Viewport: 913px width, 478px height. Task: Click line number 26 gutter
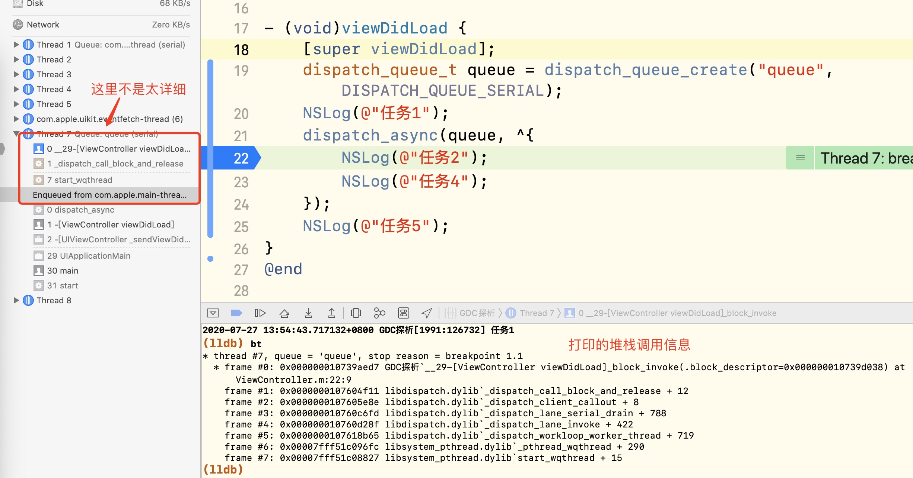pos(241,249)
